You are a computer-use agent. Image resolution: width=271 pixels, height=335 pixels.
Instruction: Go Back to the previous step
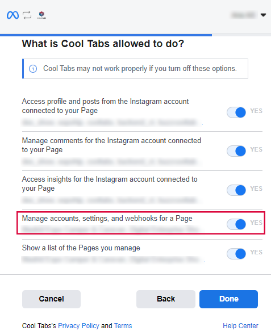pos(166,299)
